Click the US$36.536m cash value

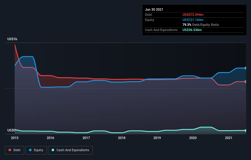pyautogui.click(x=192, y=30)
